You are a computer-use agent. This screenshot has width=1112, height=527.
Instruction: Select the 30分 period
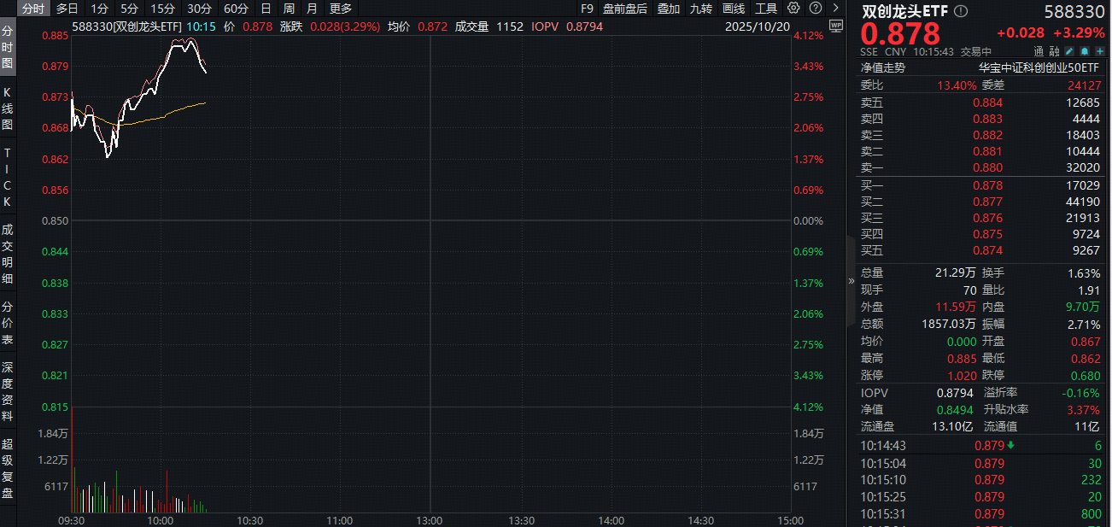[199, 9]
